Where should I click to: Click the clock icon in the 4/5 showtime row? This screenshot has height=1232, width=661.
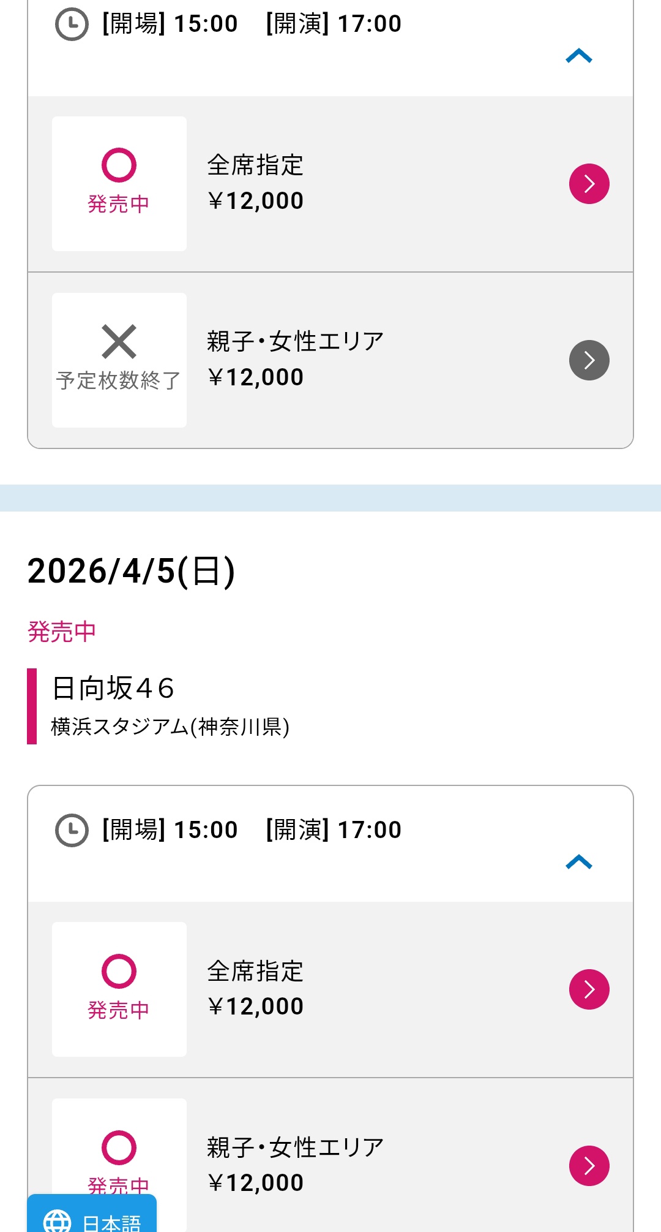(x=72, y=830)
